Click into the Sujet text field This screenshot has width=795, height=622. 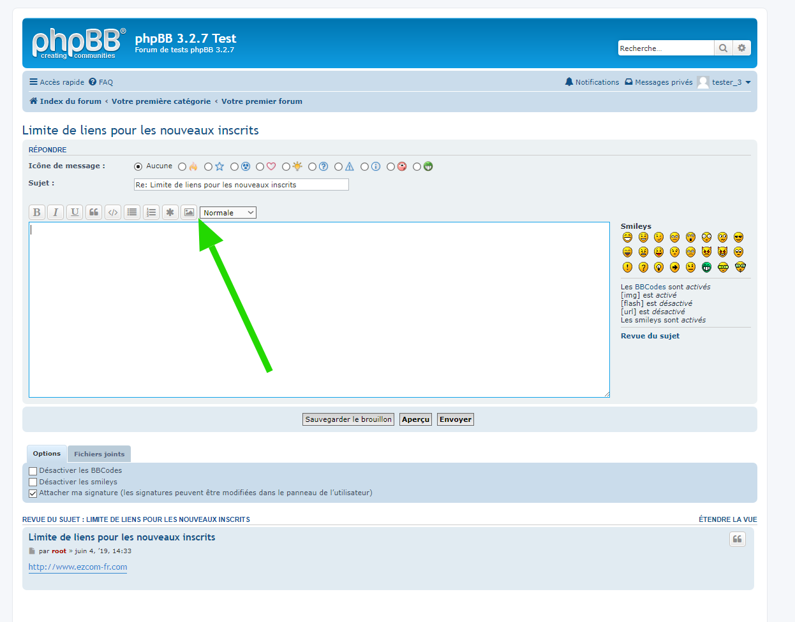(241, 185)
